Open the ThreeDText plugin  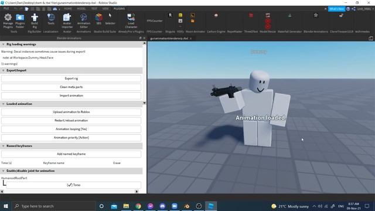251,15
